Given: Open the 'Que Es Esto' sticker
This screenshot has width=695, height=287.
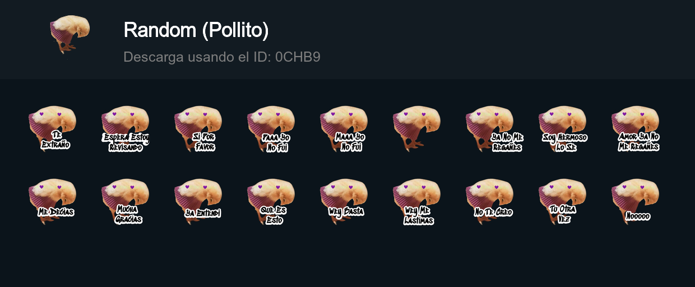Looking at the screenshot, I should click(x=271, y=202).
